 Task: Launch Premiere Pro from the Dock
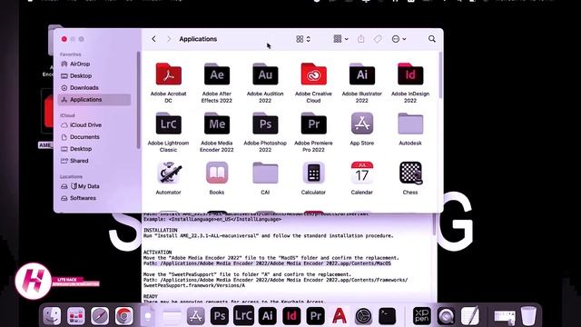click(315, 316)
